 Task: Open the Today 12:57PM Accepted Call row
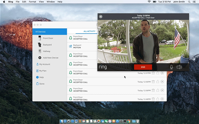click(x=117, y=73)
